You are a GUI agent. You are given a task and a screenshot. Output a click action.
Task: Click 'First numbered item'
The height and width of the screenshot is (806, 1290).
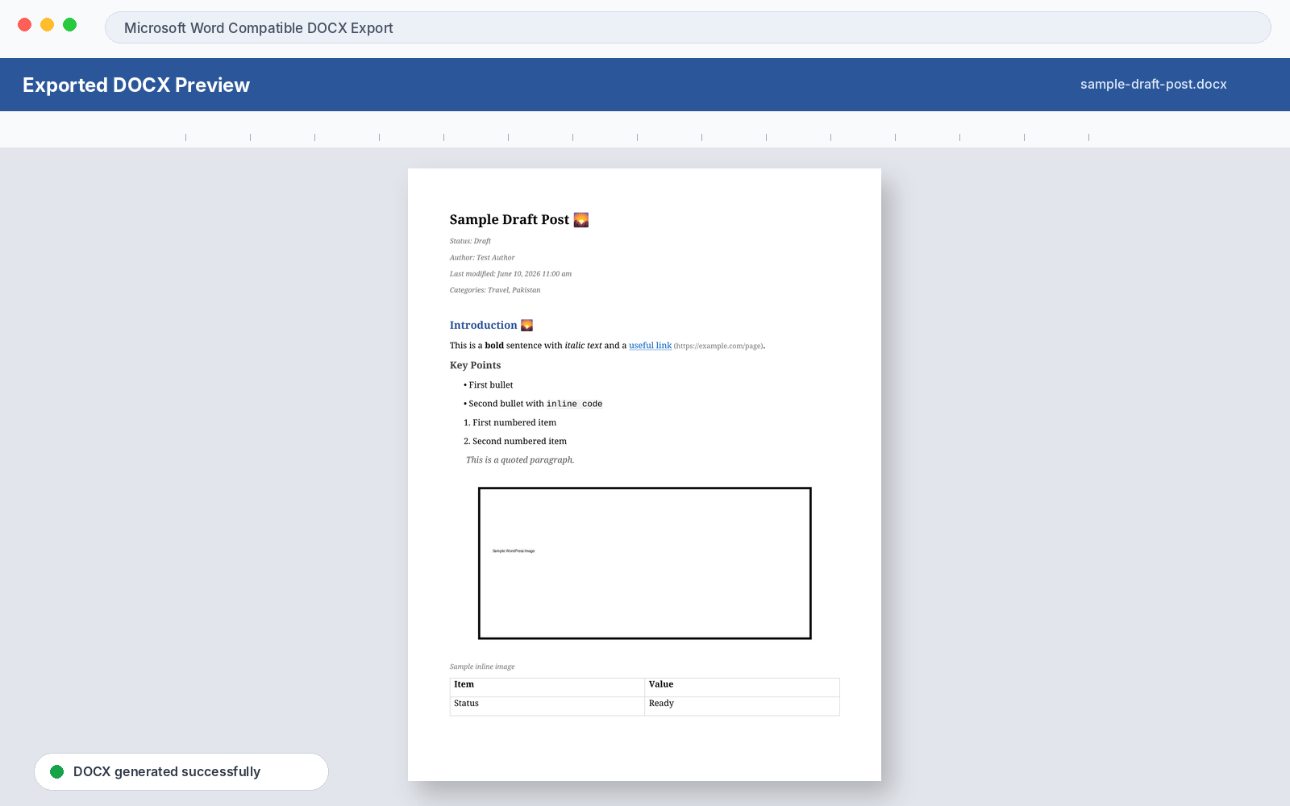point(510,422)
